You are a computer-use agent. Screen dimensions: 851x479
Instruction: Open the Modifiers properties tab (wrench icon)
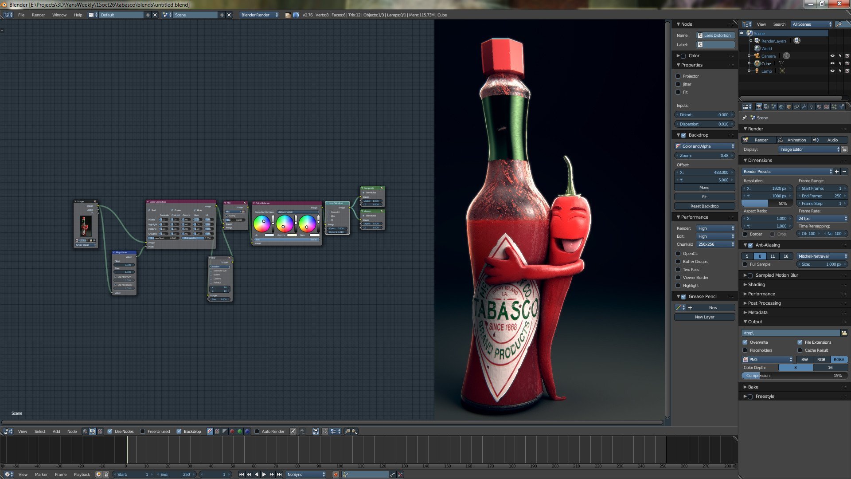click(804, 107)
